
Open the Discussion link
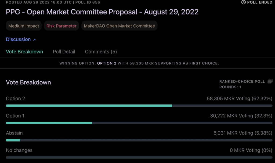point(18,39)
